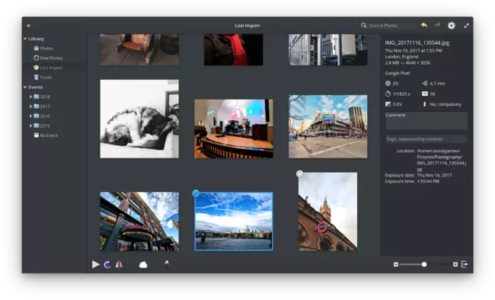Rotate the selected photo with the rotate icon
Image resolution: width=495 pixels, height=300 pixels.
tap(107, 264)
